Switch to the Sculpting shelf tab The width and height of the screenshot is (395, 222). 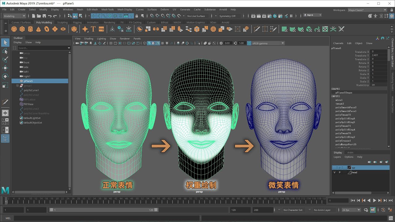click(x=62, y=23)
